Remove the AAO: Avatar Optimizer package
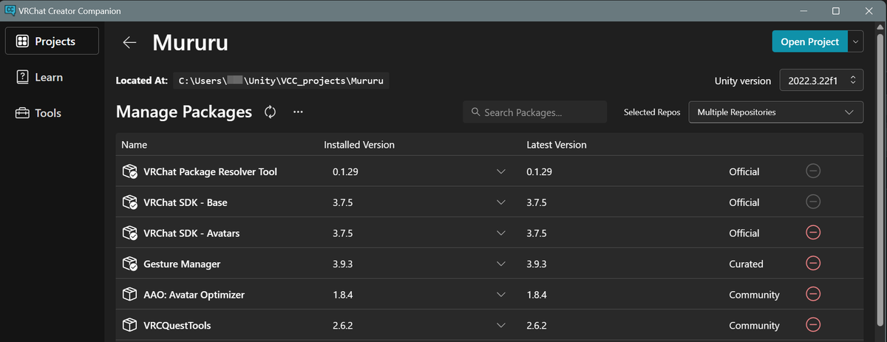This screenshot has width=887, height=342. (812, 294)
